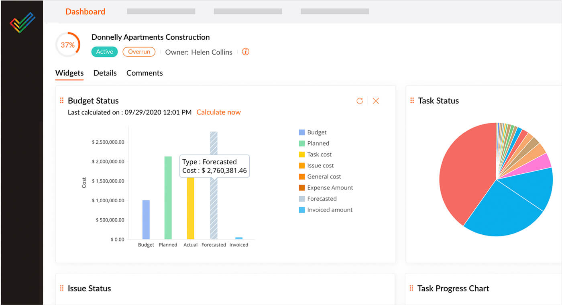This screenshot has height=305, width=562.
Task: Click the Issue Status drag handle icon
Action: pyautogui.click(x=62, y=288)
